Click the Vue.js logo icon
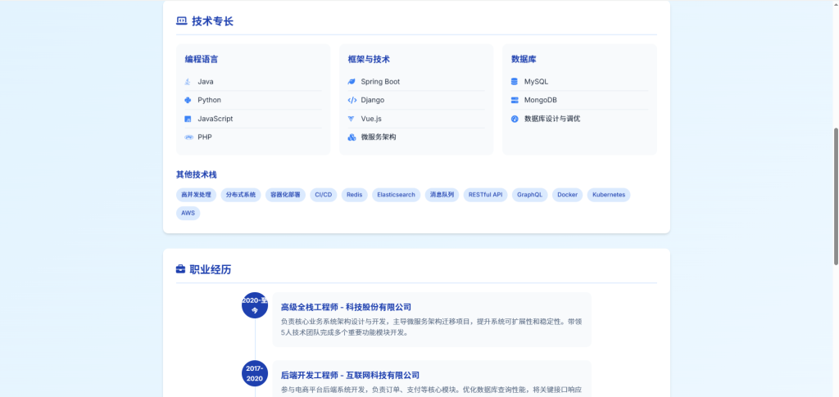 tap(351, 119)
